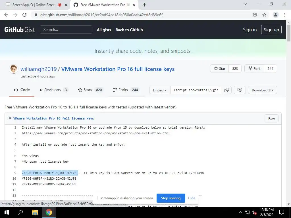Click the vmware.com evaluation URL line
This screenshot has height=218, width=291.
tap(96, 133)
